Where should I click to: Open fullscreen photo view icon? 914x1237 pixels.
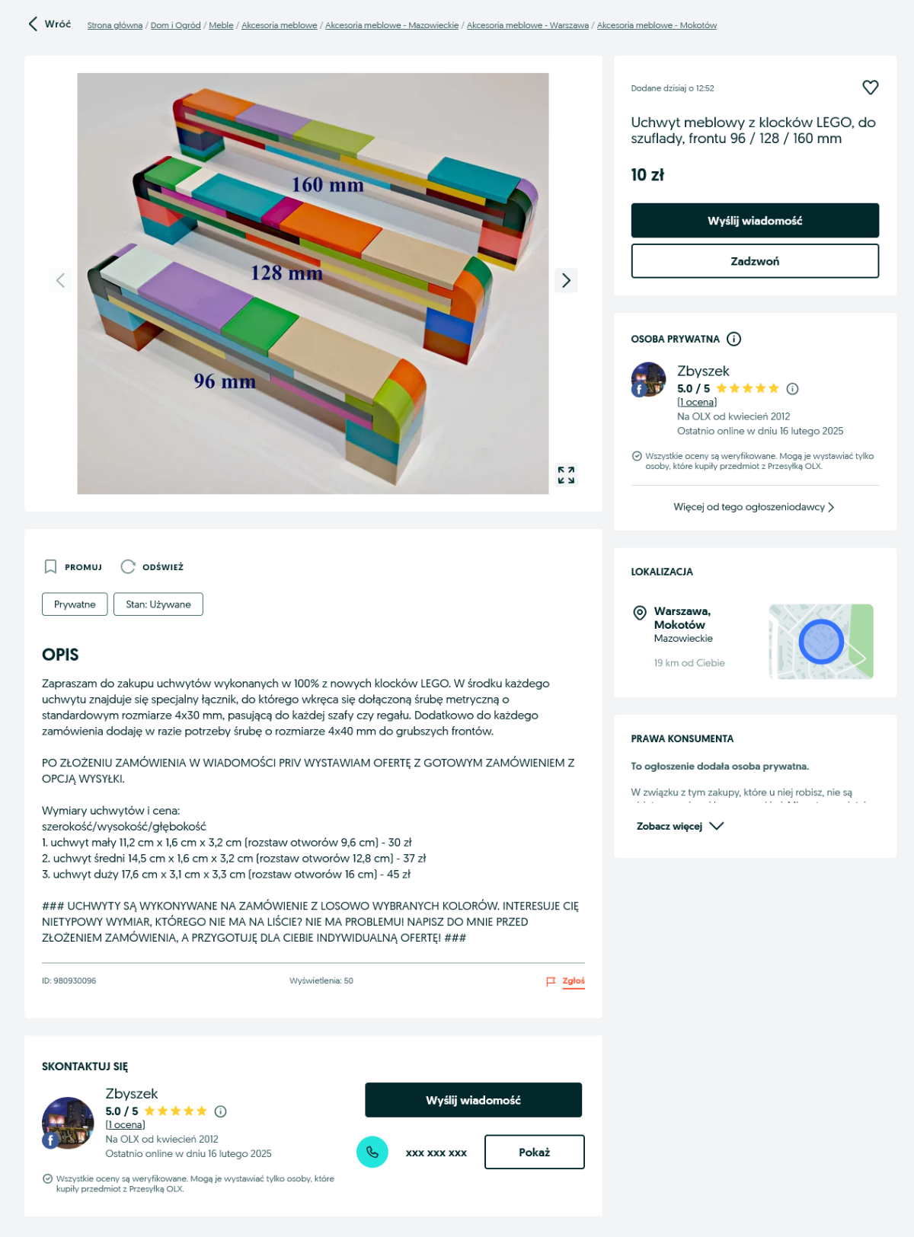click(x=566, y=475)
